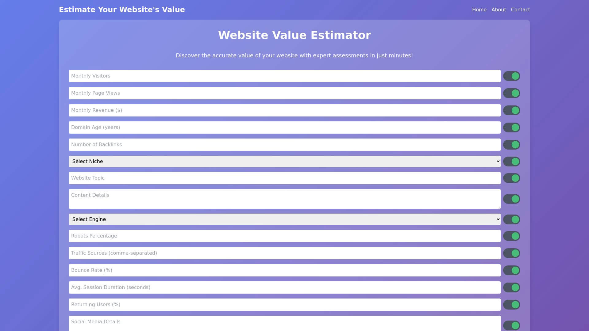Enable the Number of Backlinks toggle icon
The image size is (589, 331).
[x=511, y=144]
